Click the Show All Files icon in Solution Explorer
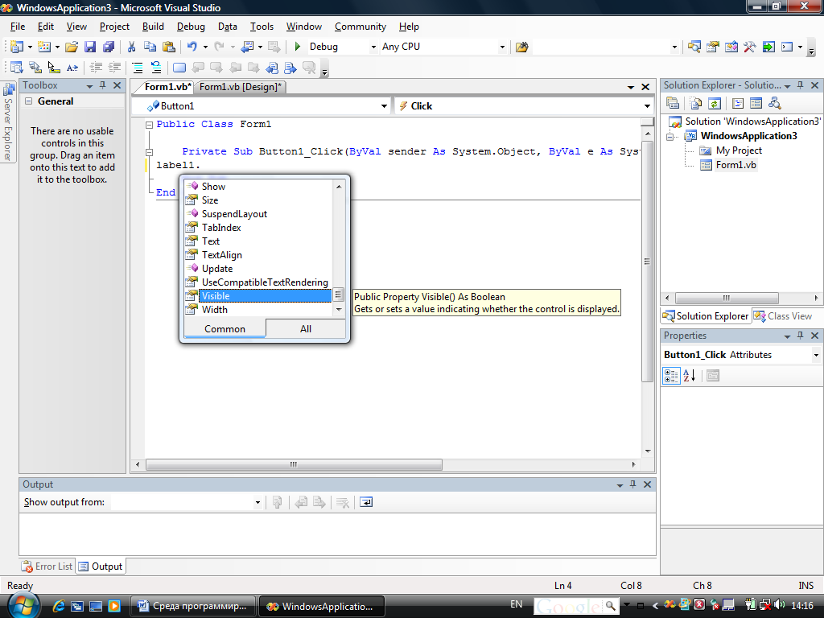The image size is (824, 618). [x=696, y=104]
